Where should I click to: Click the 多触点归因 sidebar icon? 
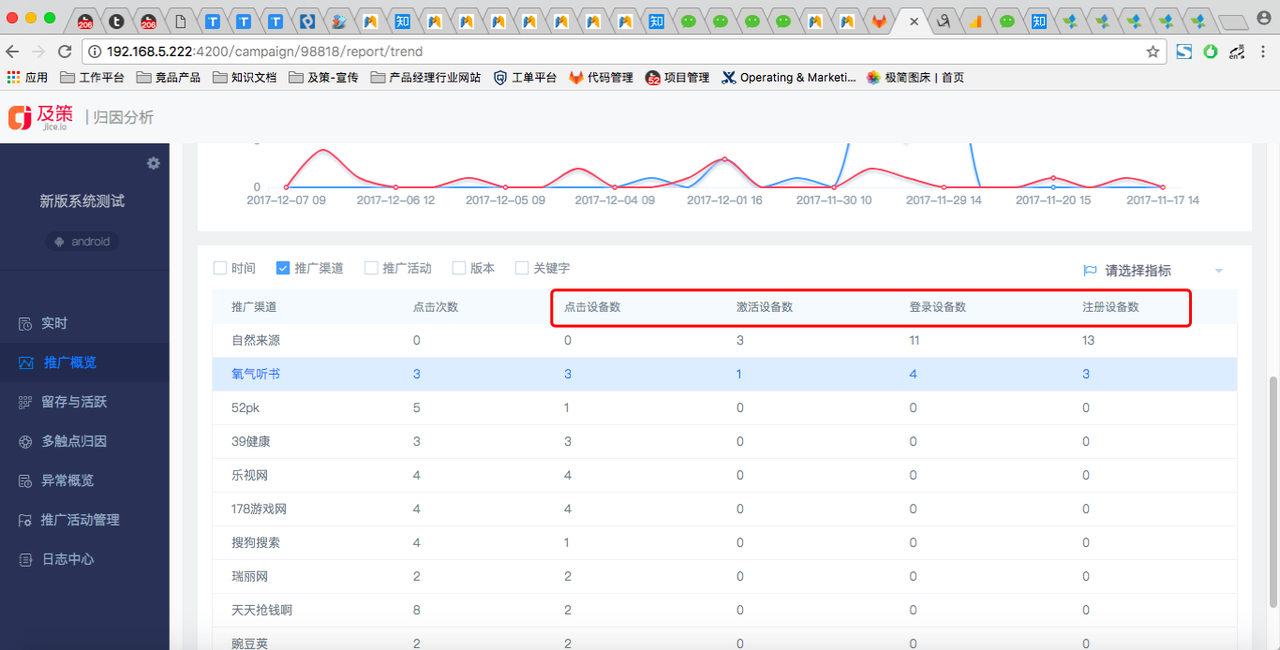(x=25, y=442)
